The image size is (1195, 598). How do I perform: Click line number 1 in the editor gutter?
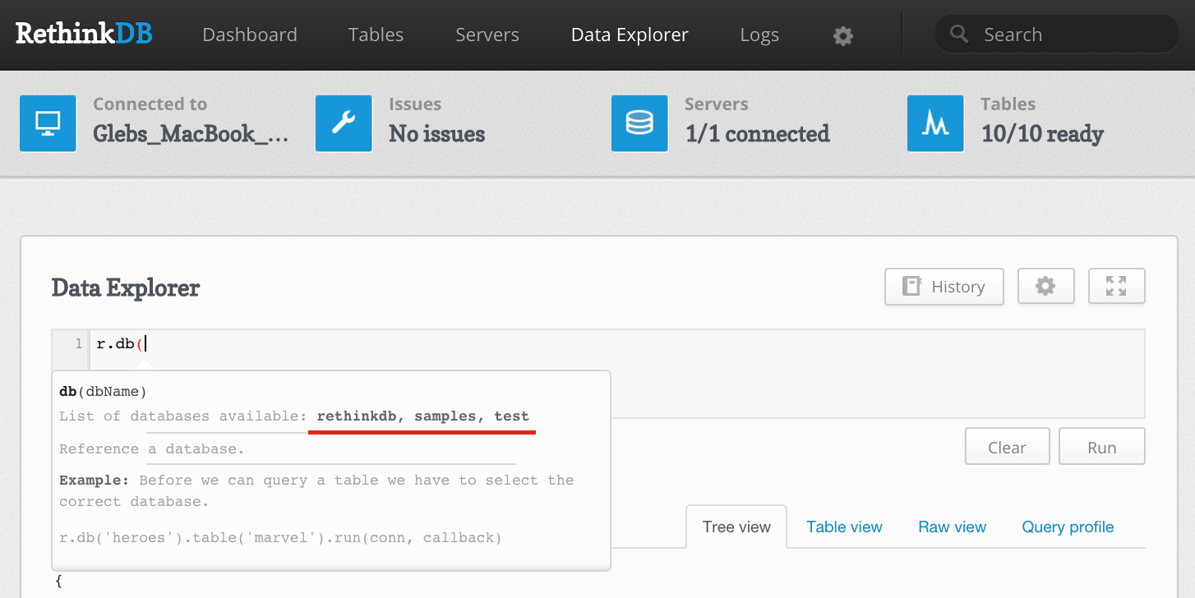click(x=79, y=343)
